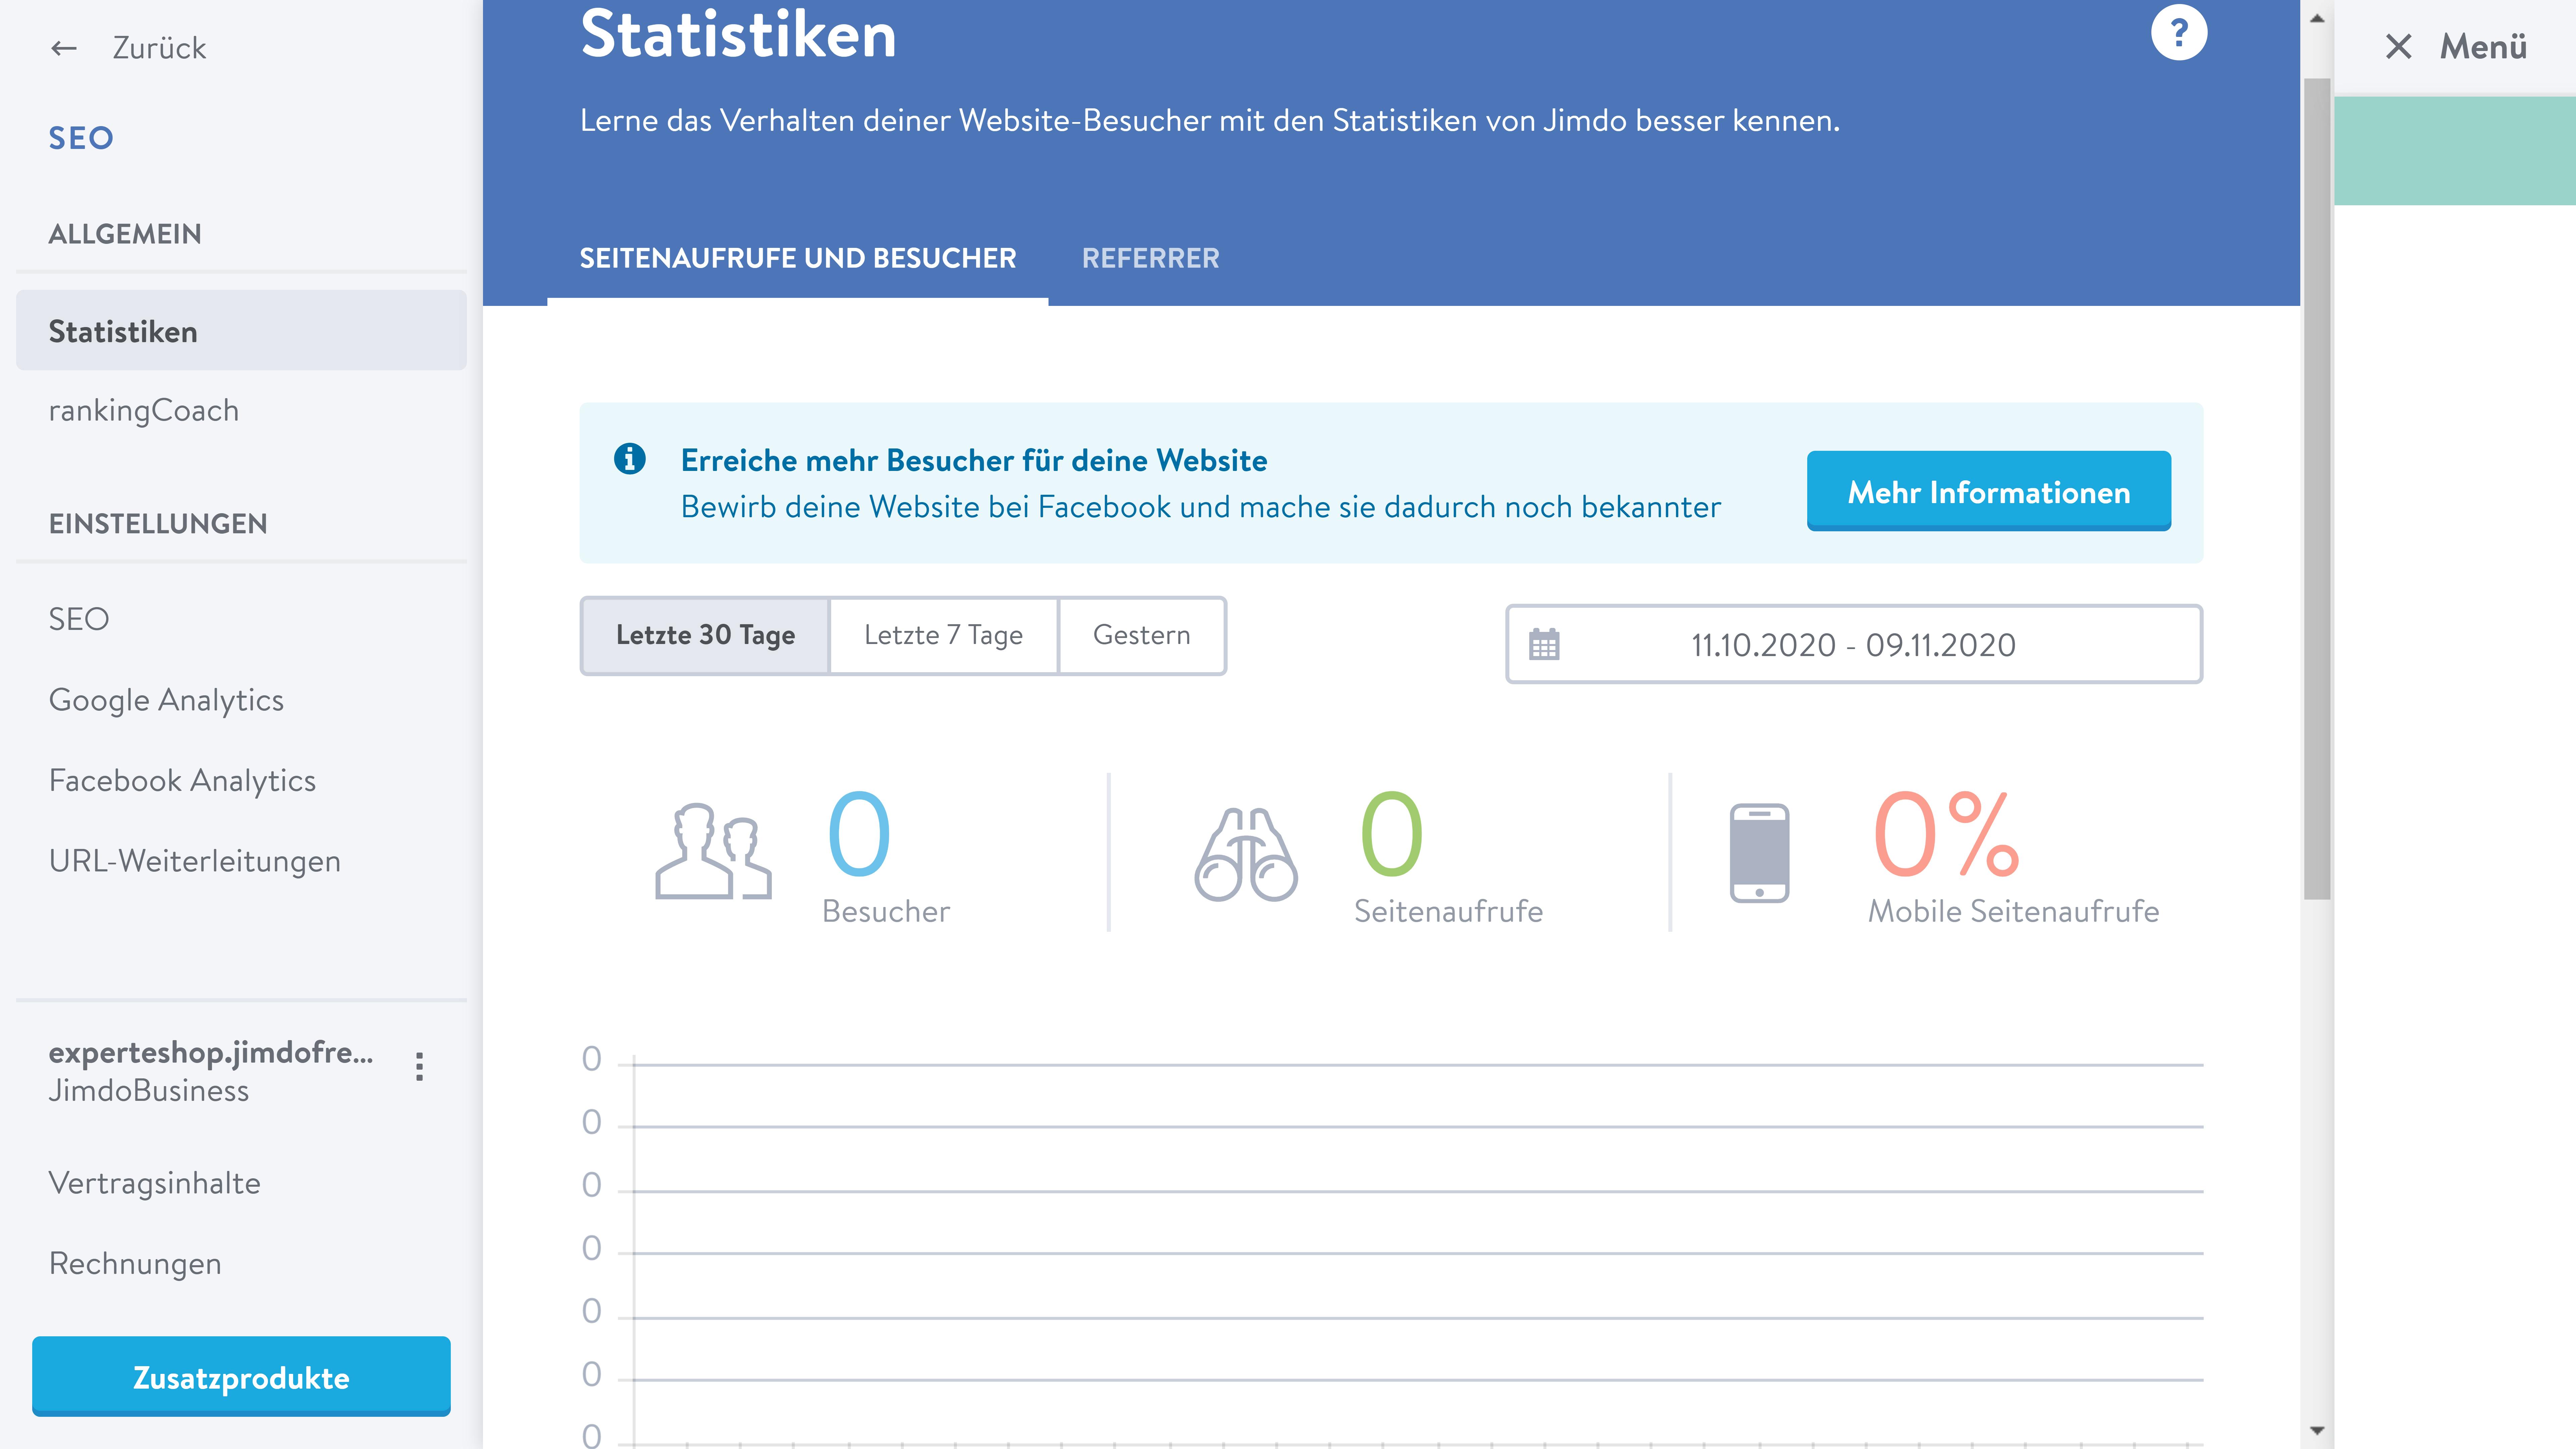Open the three-dot menu for experteshop site
The width and height of the screenshot is (2576, 1449).
coord(419,1066)
